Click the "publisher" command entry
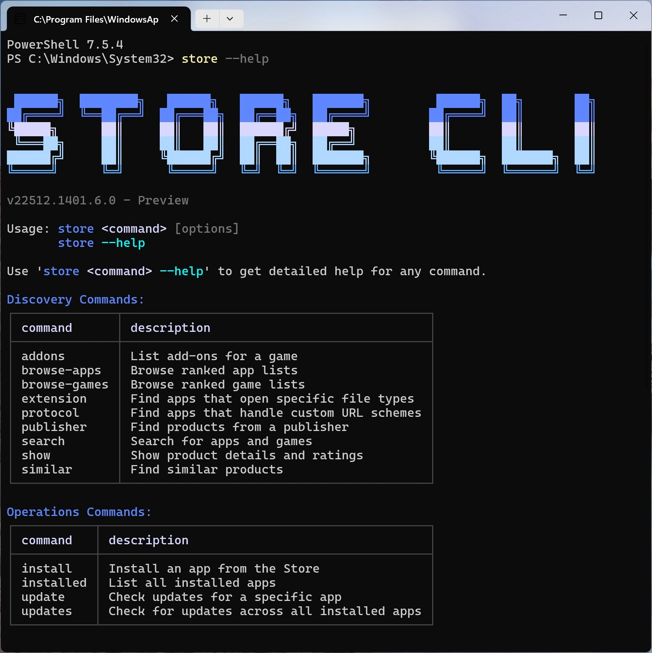Viewport: 652px width, 653px height. coord(54,427)
